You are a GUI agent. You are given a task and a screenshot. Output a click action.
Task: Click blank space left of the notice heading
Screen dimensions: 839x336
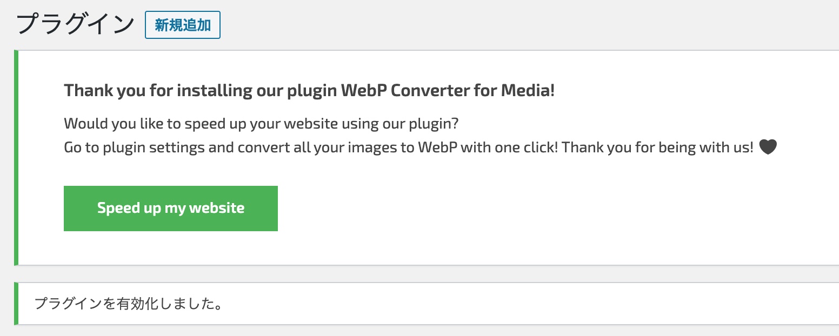(x=41, y=90)
